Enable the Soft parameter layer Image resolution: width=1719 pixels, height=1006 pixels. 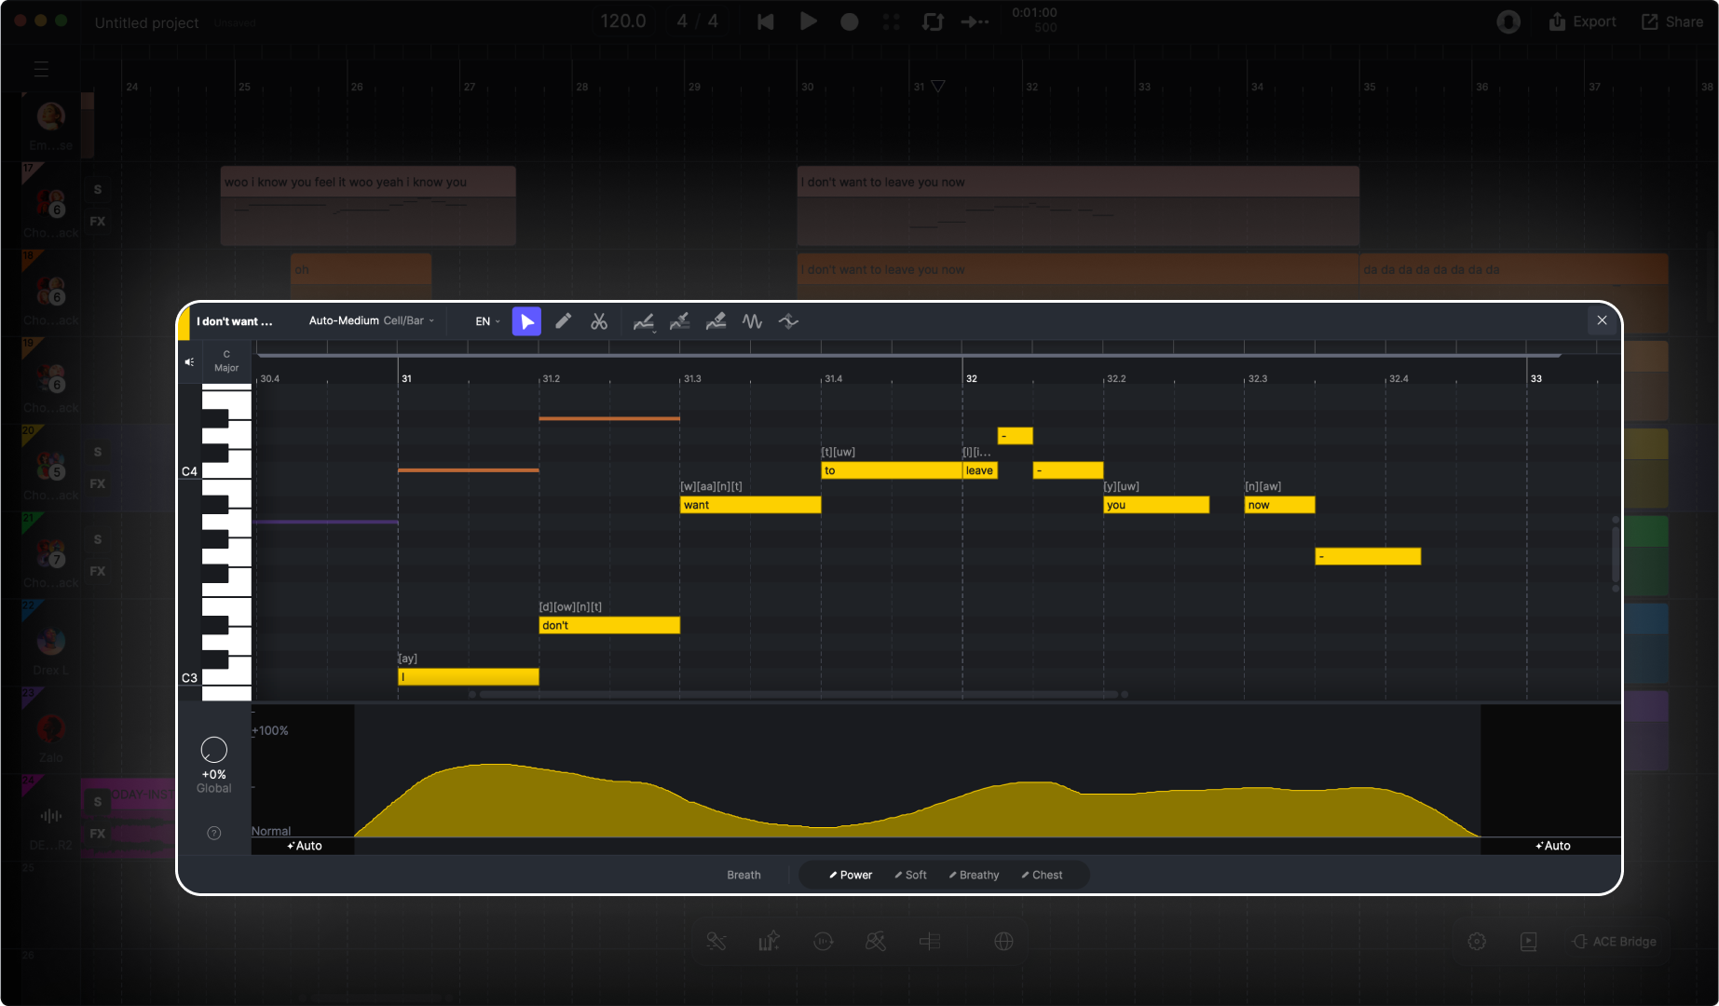(910, 875)
